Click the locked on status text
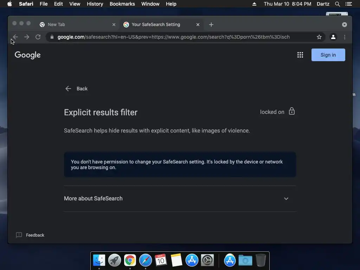This screenshot has width=360, height=270. click(x=272, y=112)
